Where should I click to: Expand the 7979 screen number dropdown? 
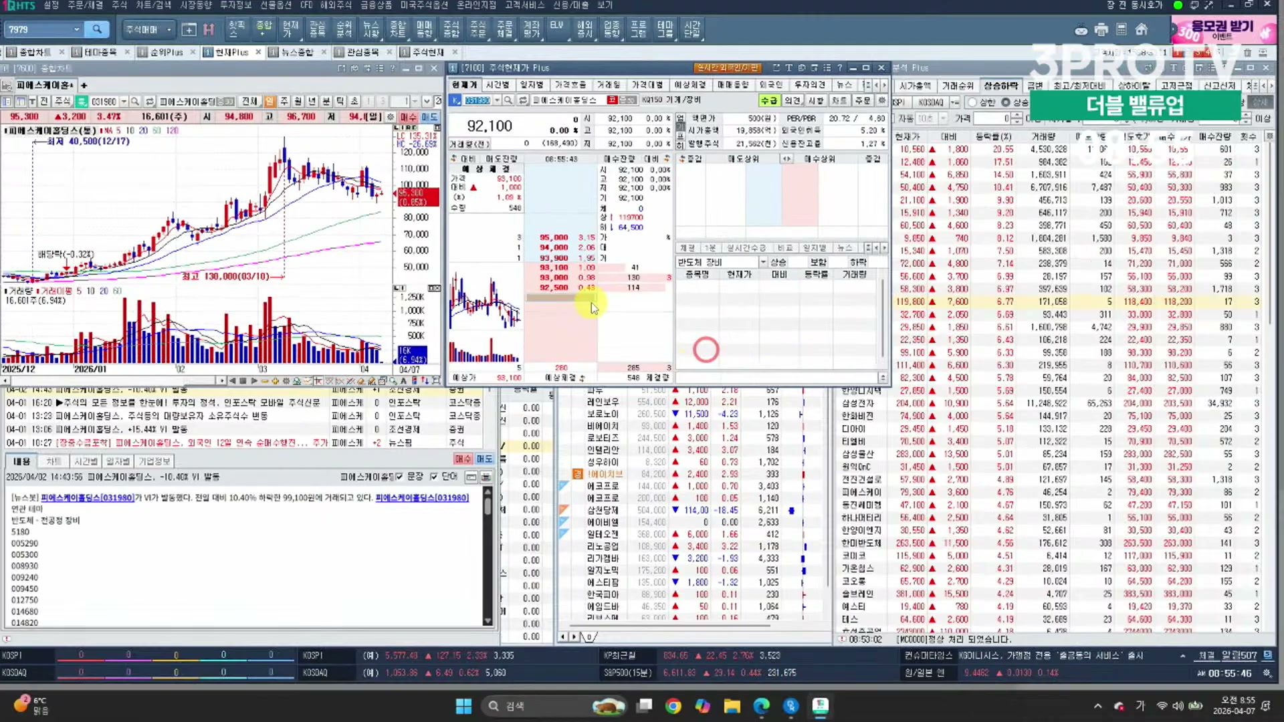click(76, 29)
